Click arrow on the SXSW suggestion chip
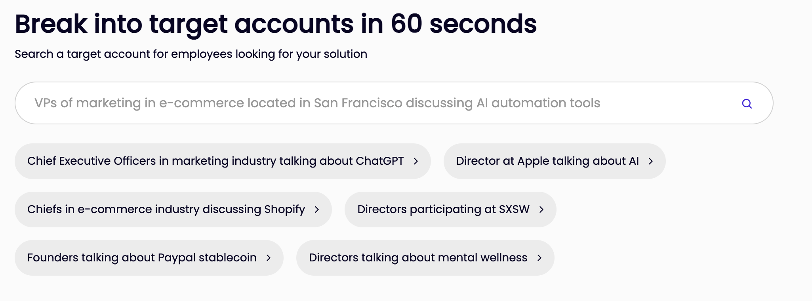The height and width of the screenshot is (301, 812). coord(541,210)
